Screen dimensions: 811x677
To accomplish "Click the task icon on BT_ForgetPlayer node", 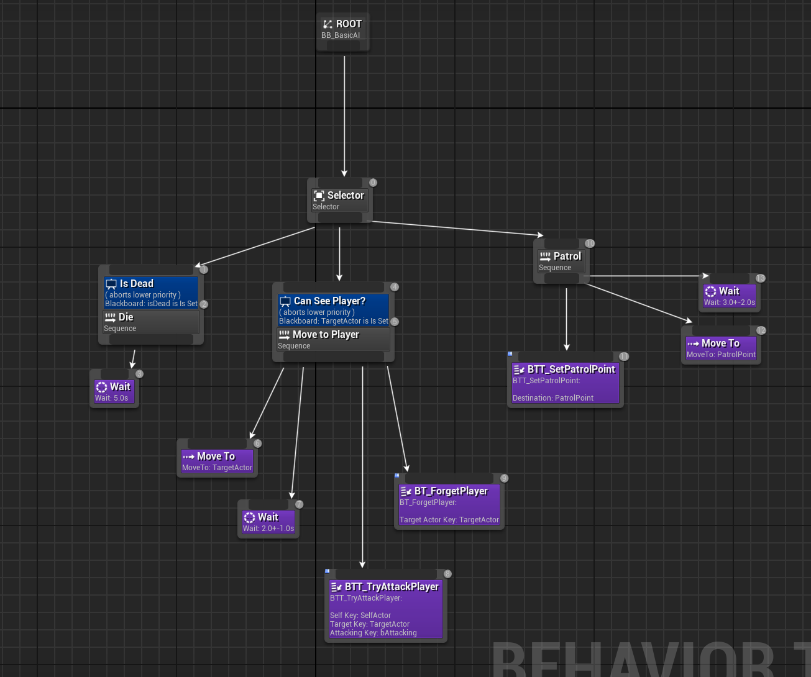I will coord(406,491).
